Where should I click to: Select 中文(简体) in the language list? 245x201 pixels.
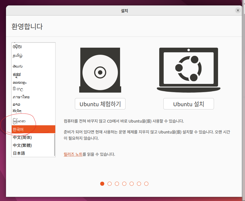coord(33,137)
